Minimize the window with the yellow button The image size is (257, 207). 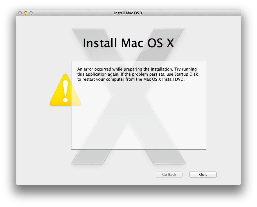coord(26,13)
